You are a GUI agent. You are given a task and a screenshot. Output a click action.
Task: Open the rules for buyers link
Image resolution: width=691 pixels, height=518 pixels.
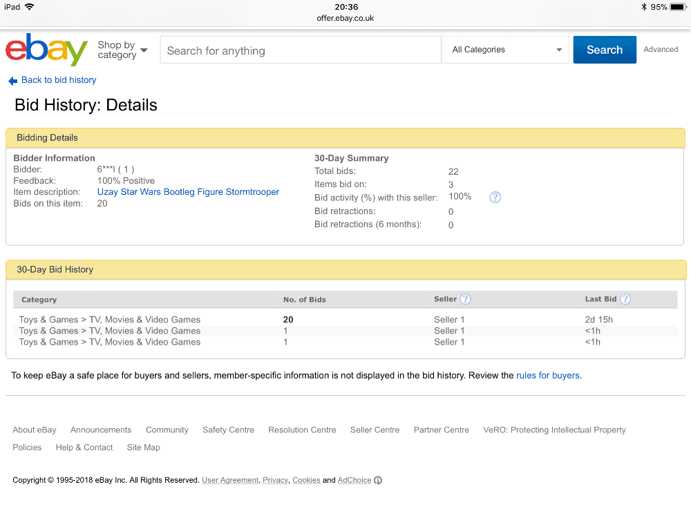click(x=547, y=376)
